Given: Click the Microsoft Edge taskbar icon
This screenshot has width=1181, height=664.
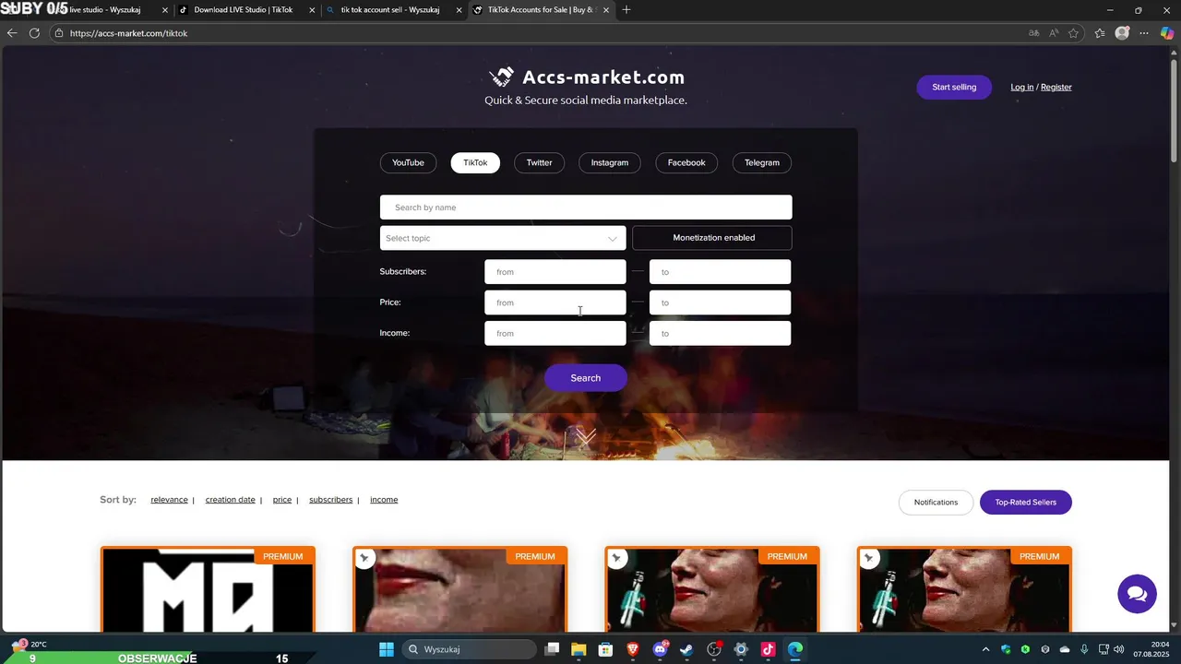Looking at the screenshot, I should pyautogui.click(x=795, y=649).
